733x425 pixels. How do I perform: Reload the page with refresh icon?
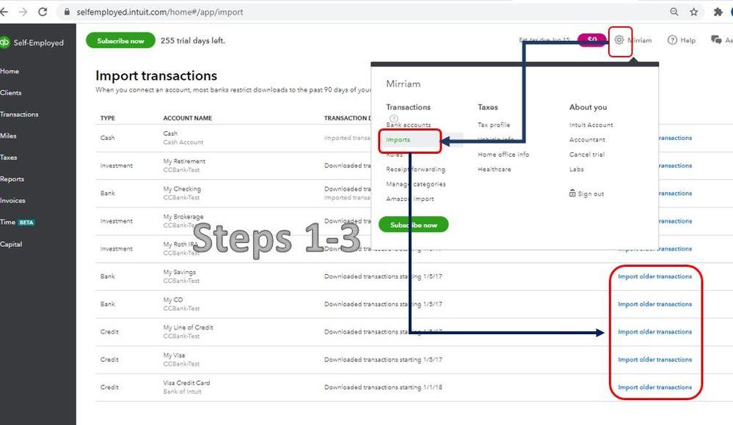pyautogui.click(x=43, y=12)
